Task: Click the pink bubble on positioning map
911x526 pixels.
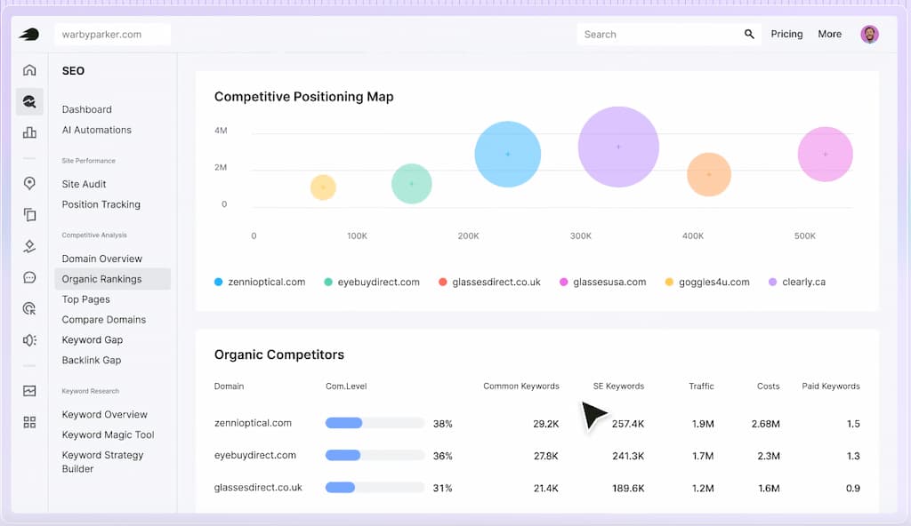Action: coord(825,154)
